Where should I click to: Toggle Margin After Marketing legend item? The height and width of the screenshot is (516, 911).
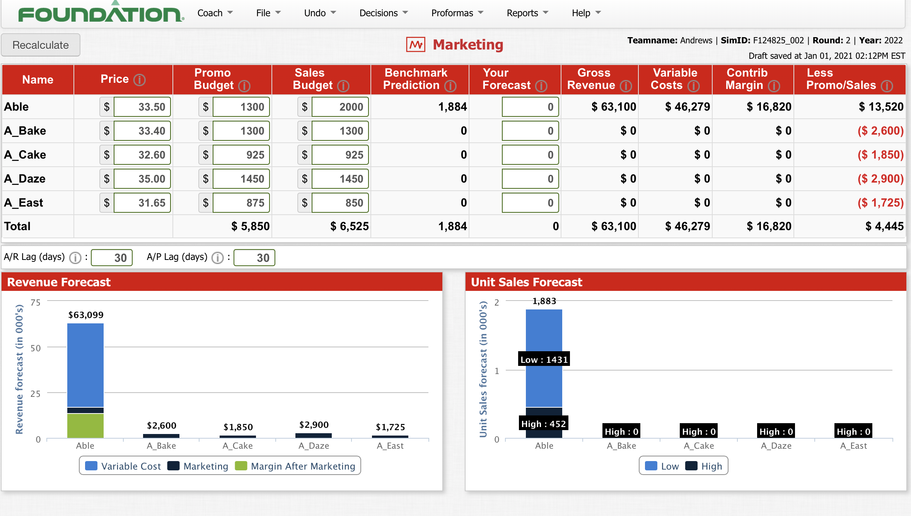pos(295,466)
